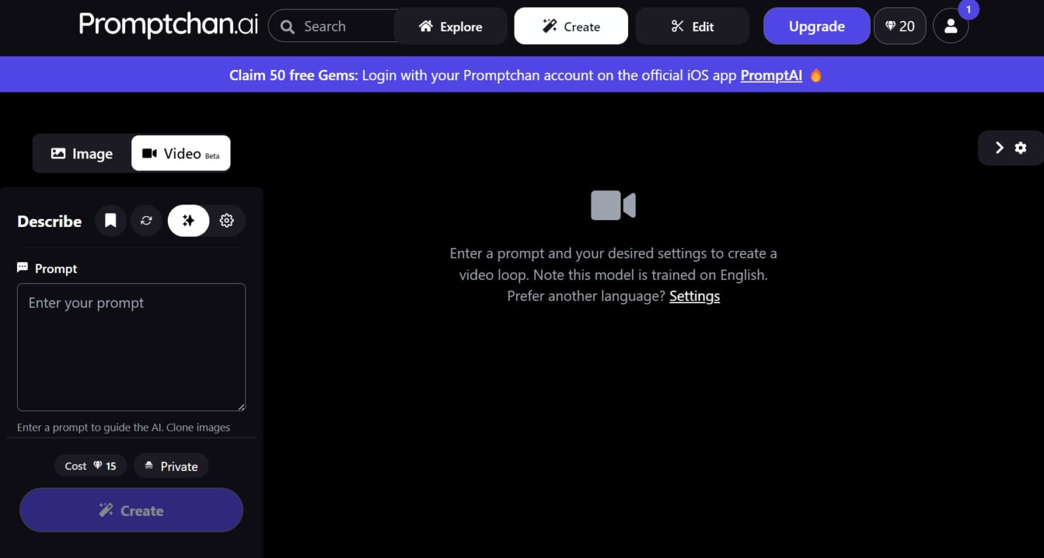This screenshot has height=558, width=1044.
Task: Follow the PromptAI iOS app link
Action: (771, 75)
